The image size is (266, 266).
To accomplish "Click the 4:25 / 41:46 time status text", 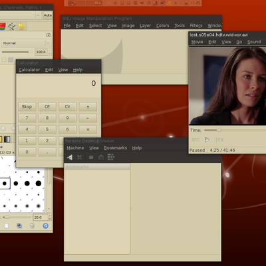I will point(222,150).
